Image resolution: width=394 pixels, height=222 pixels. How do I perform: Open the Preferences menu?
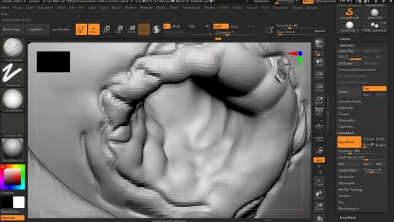pyautogui.click(x=191, y=7)
